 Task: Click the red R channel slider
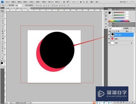coord(119,12)
